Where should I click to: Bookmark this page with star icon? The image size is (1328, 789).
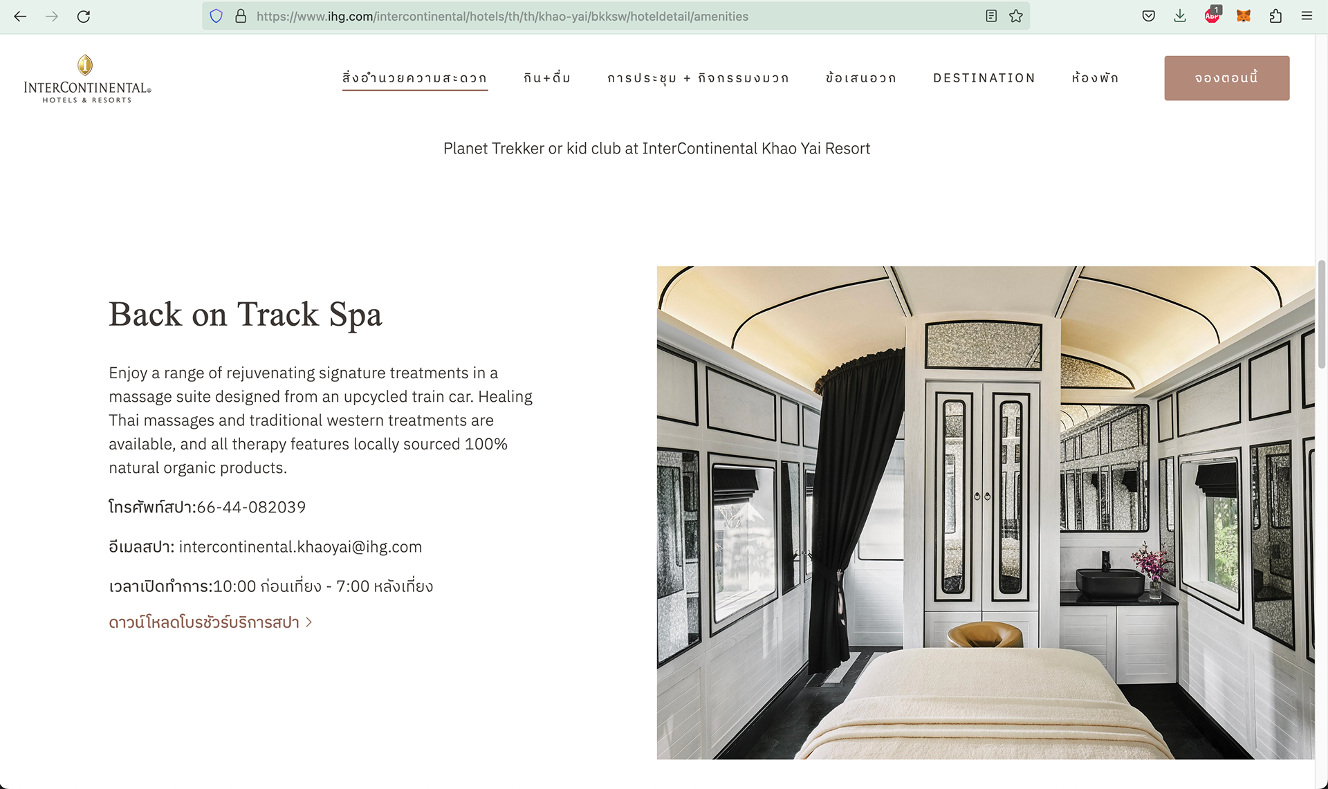1015,16
